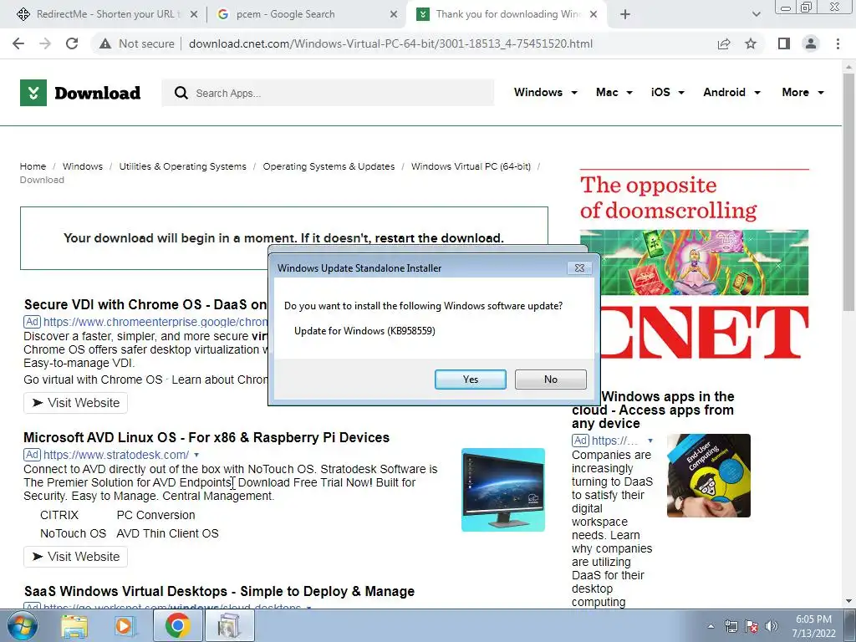Open Windows Media Player from the taskbar

point(125,626)
